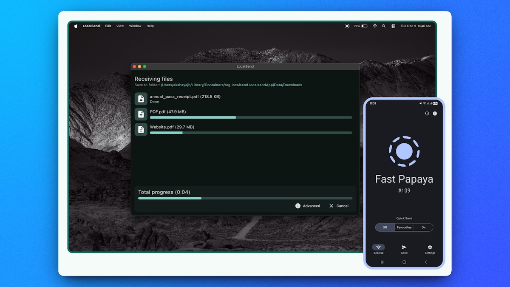The width and height of the screenshot is (510, 287).
Task: Tap the Fast Papaya device name
Action: coord(404,179)
